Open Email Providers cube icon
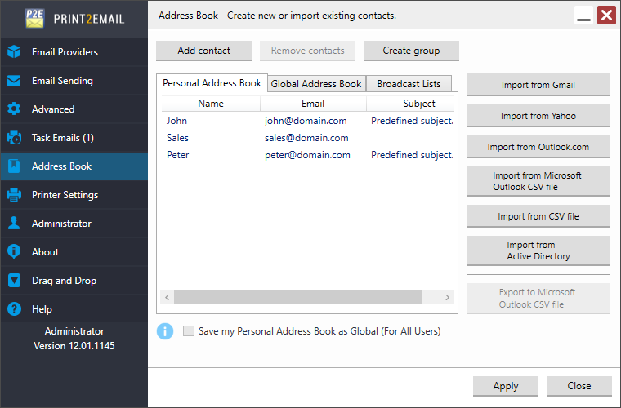Viewport: 621px width, 408px height. pyautogui.click(x=14, y=51)
